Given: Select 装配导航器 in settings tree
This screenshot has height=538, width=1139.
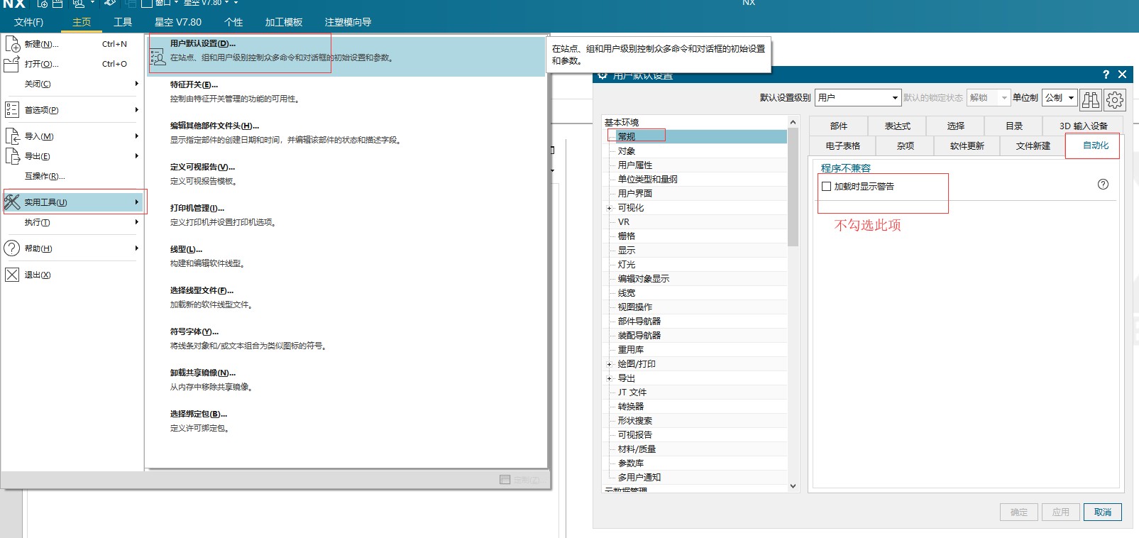Looking at the screenshot, I should (639, 336).
